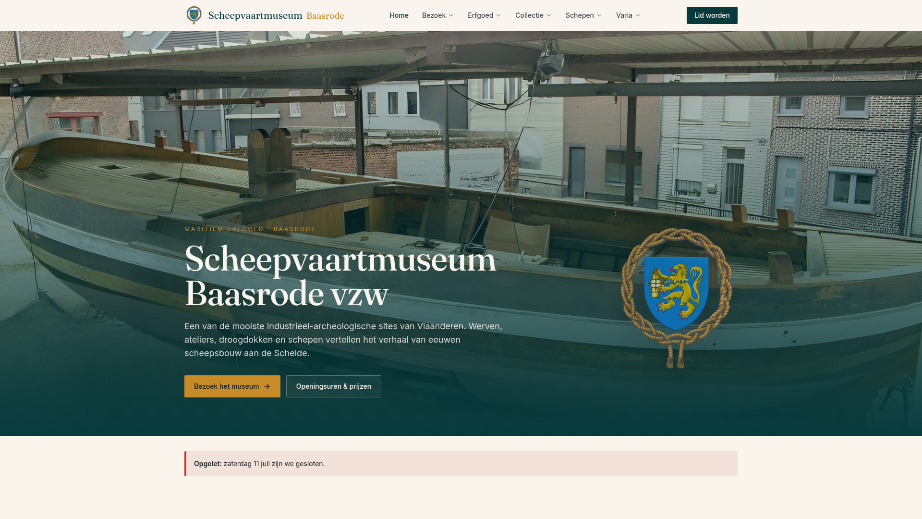922x519 pixels.
Task: Go to the Home menu item
Action: (x=399, y=15)
